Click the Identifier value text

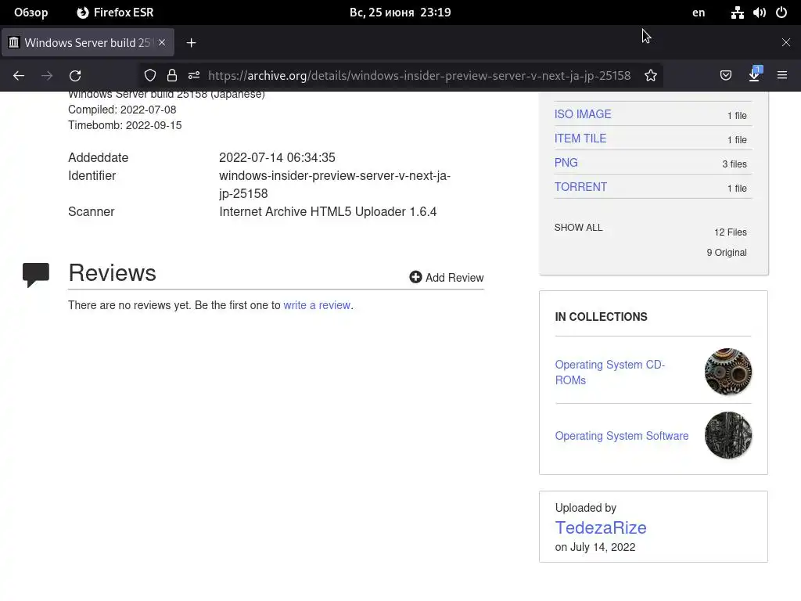[x=335, y=185]
